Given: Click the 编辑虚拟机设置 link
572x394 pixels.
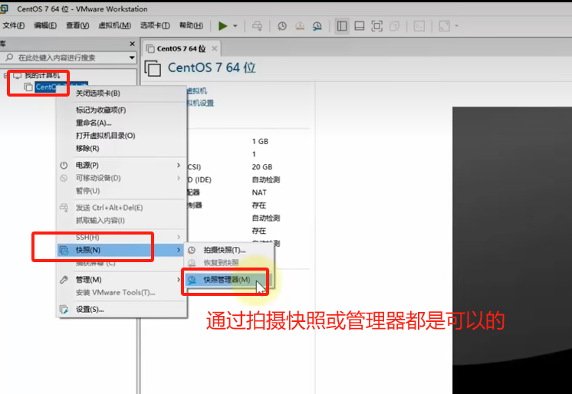Looking at the screenshot, I should pos(200,103).
